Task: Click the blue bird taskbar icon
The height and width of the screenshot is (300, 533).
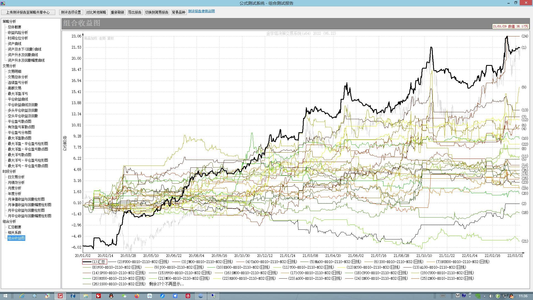Action: tap(175, 296)
